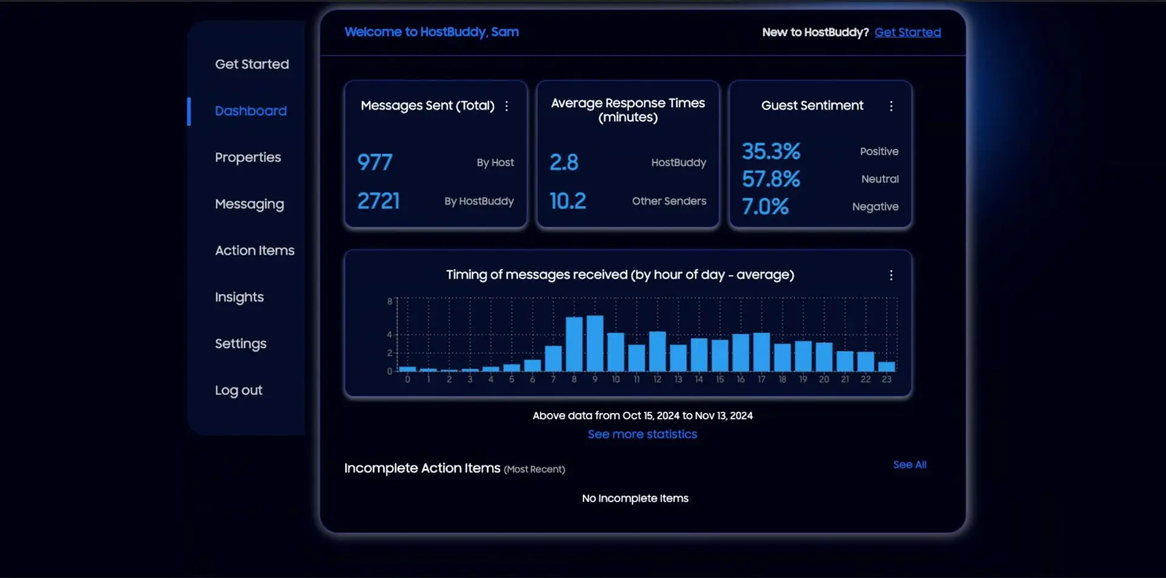Navigate to Insights page
This screenshot has height=578, width=1166.
[x=239, y=297]
